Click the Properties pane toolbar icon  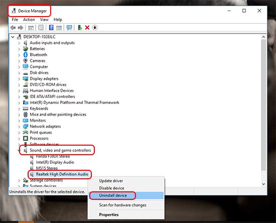coord(41,28)
